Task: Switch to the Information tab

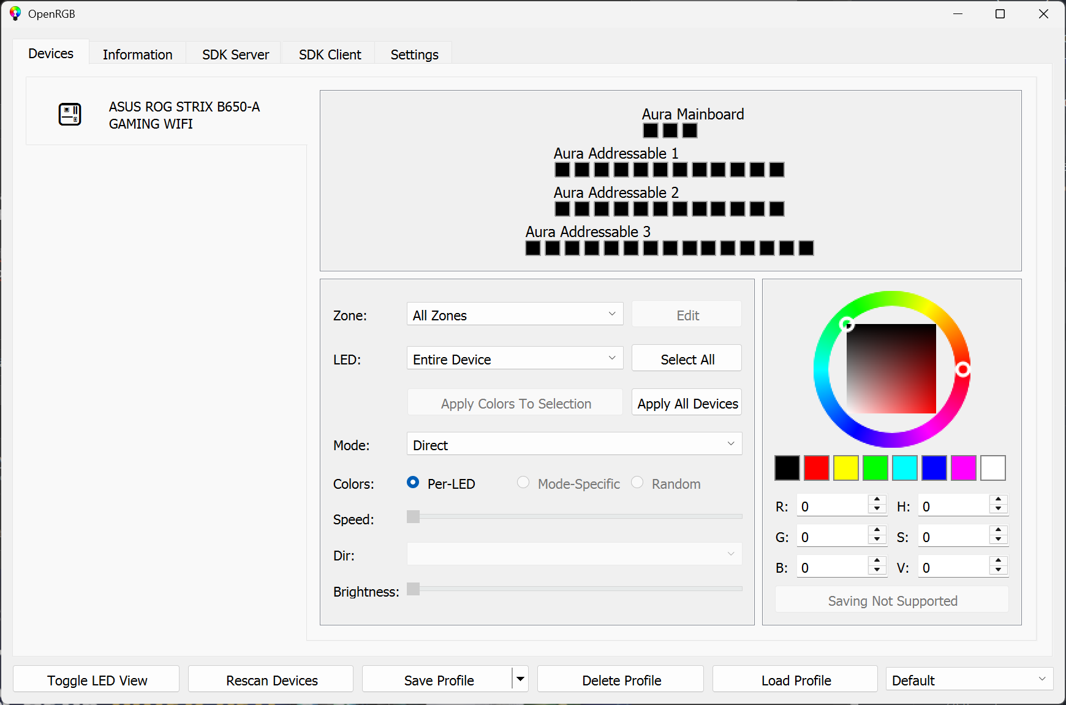Action: (138, 55)
